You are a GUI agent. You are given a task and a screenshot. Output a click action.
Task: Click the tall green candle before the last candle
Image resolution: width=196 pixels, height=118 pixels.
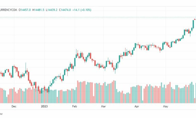coord(193,24)
